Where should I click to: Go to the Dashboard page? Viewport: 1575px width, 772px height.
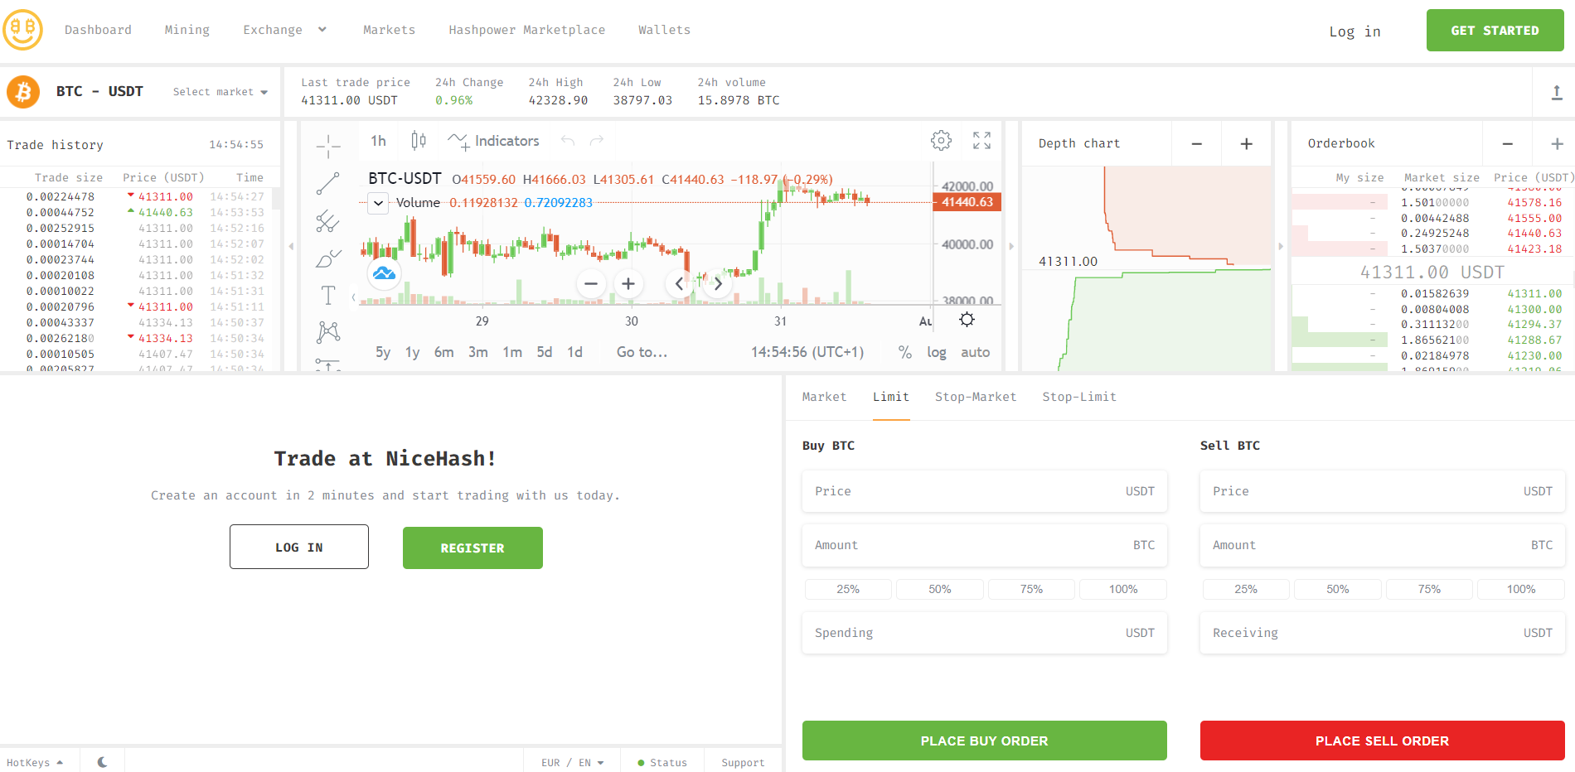tap(98, 30)
